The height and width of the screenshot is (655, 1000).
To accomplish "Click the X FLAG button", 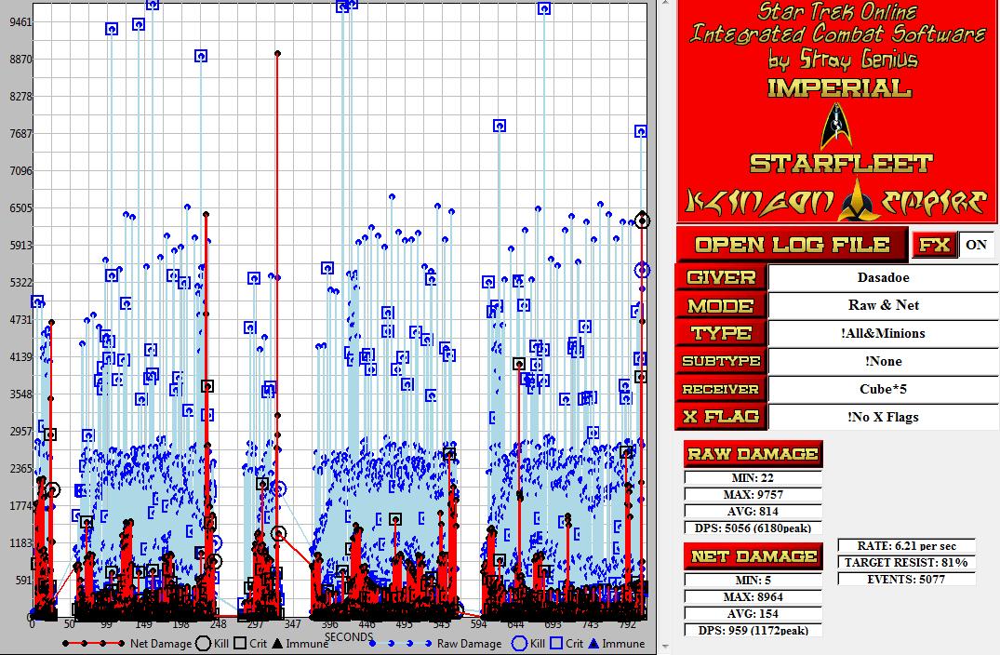I will point(721,417).
